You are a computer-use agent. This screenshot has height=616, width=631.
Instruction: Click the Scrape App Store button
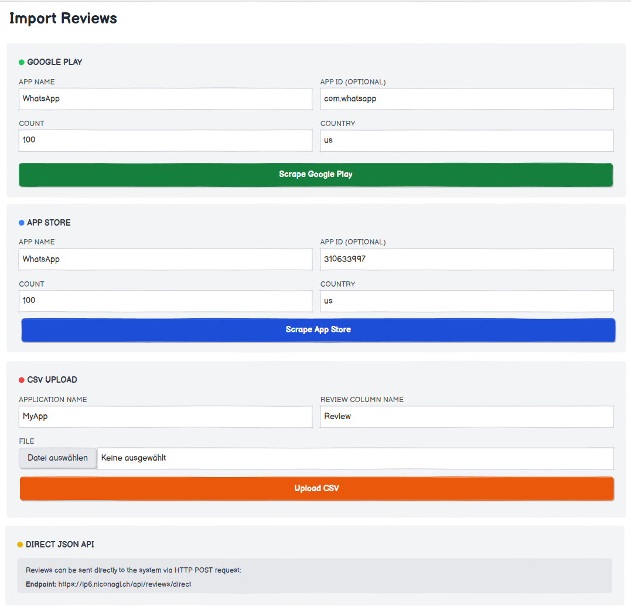pyautogui.click(x=318, y=330)
